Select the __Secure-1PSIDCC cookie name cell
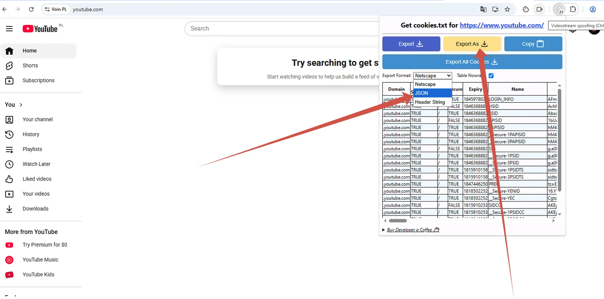604x299 pixels. coord(518,212)
